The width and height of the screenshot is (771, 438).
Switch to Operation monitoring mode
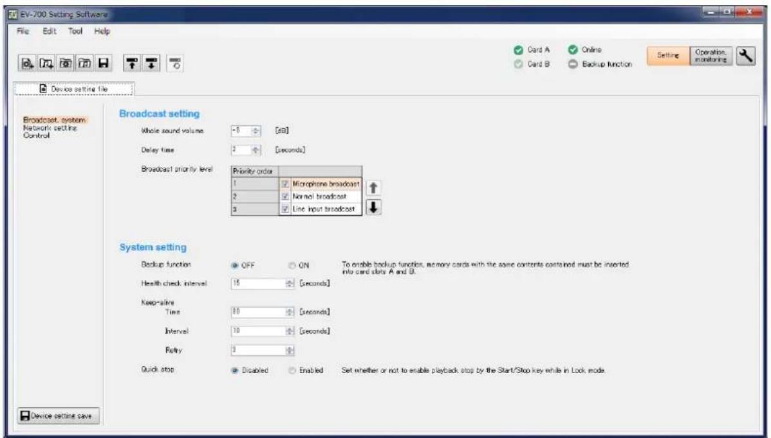click(x=711, y=55)
